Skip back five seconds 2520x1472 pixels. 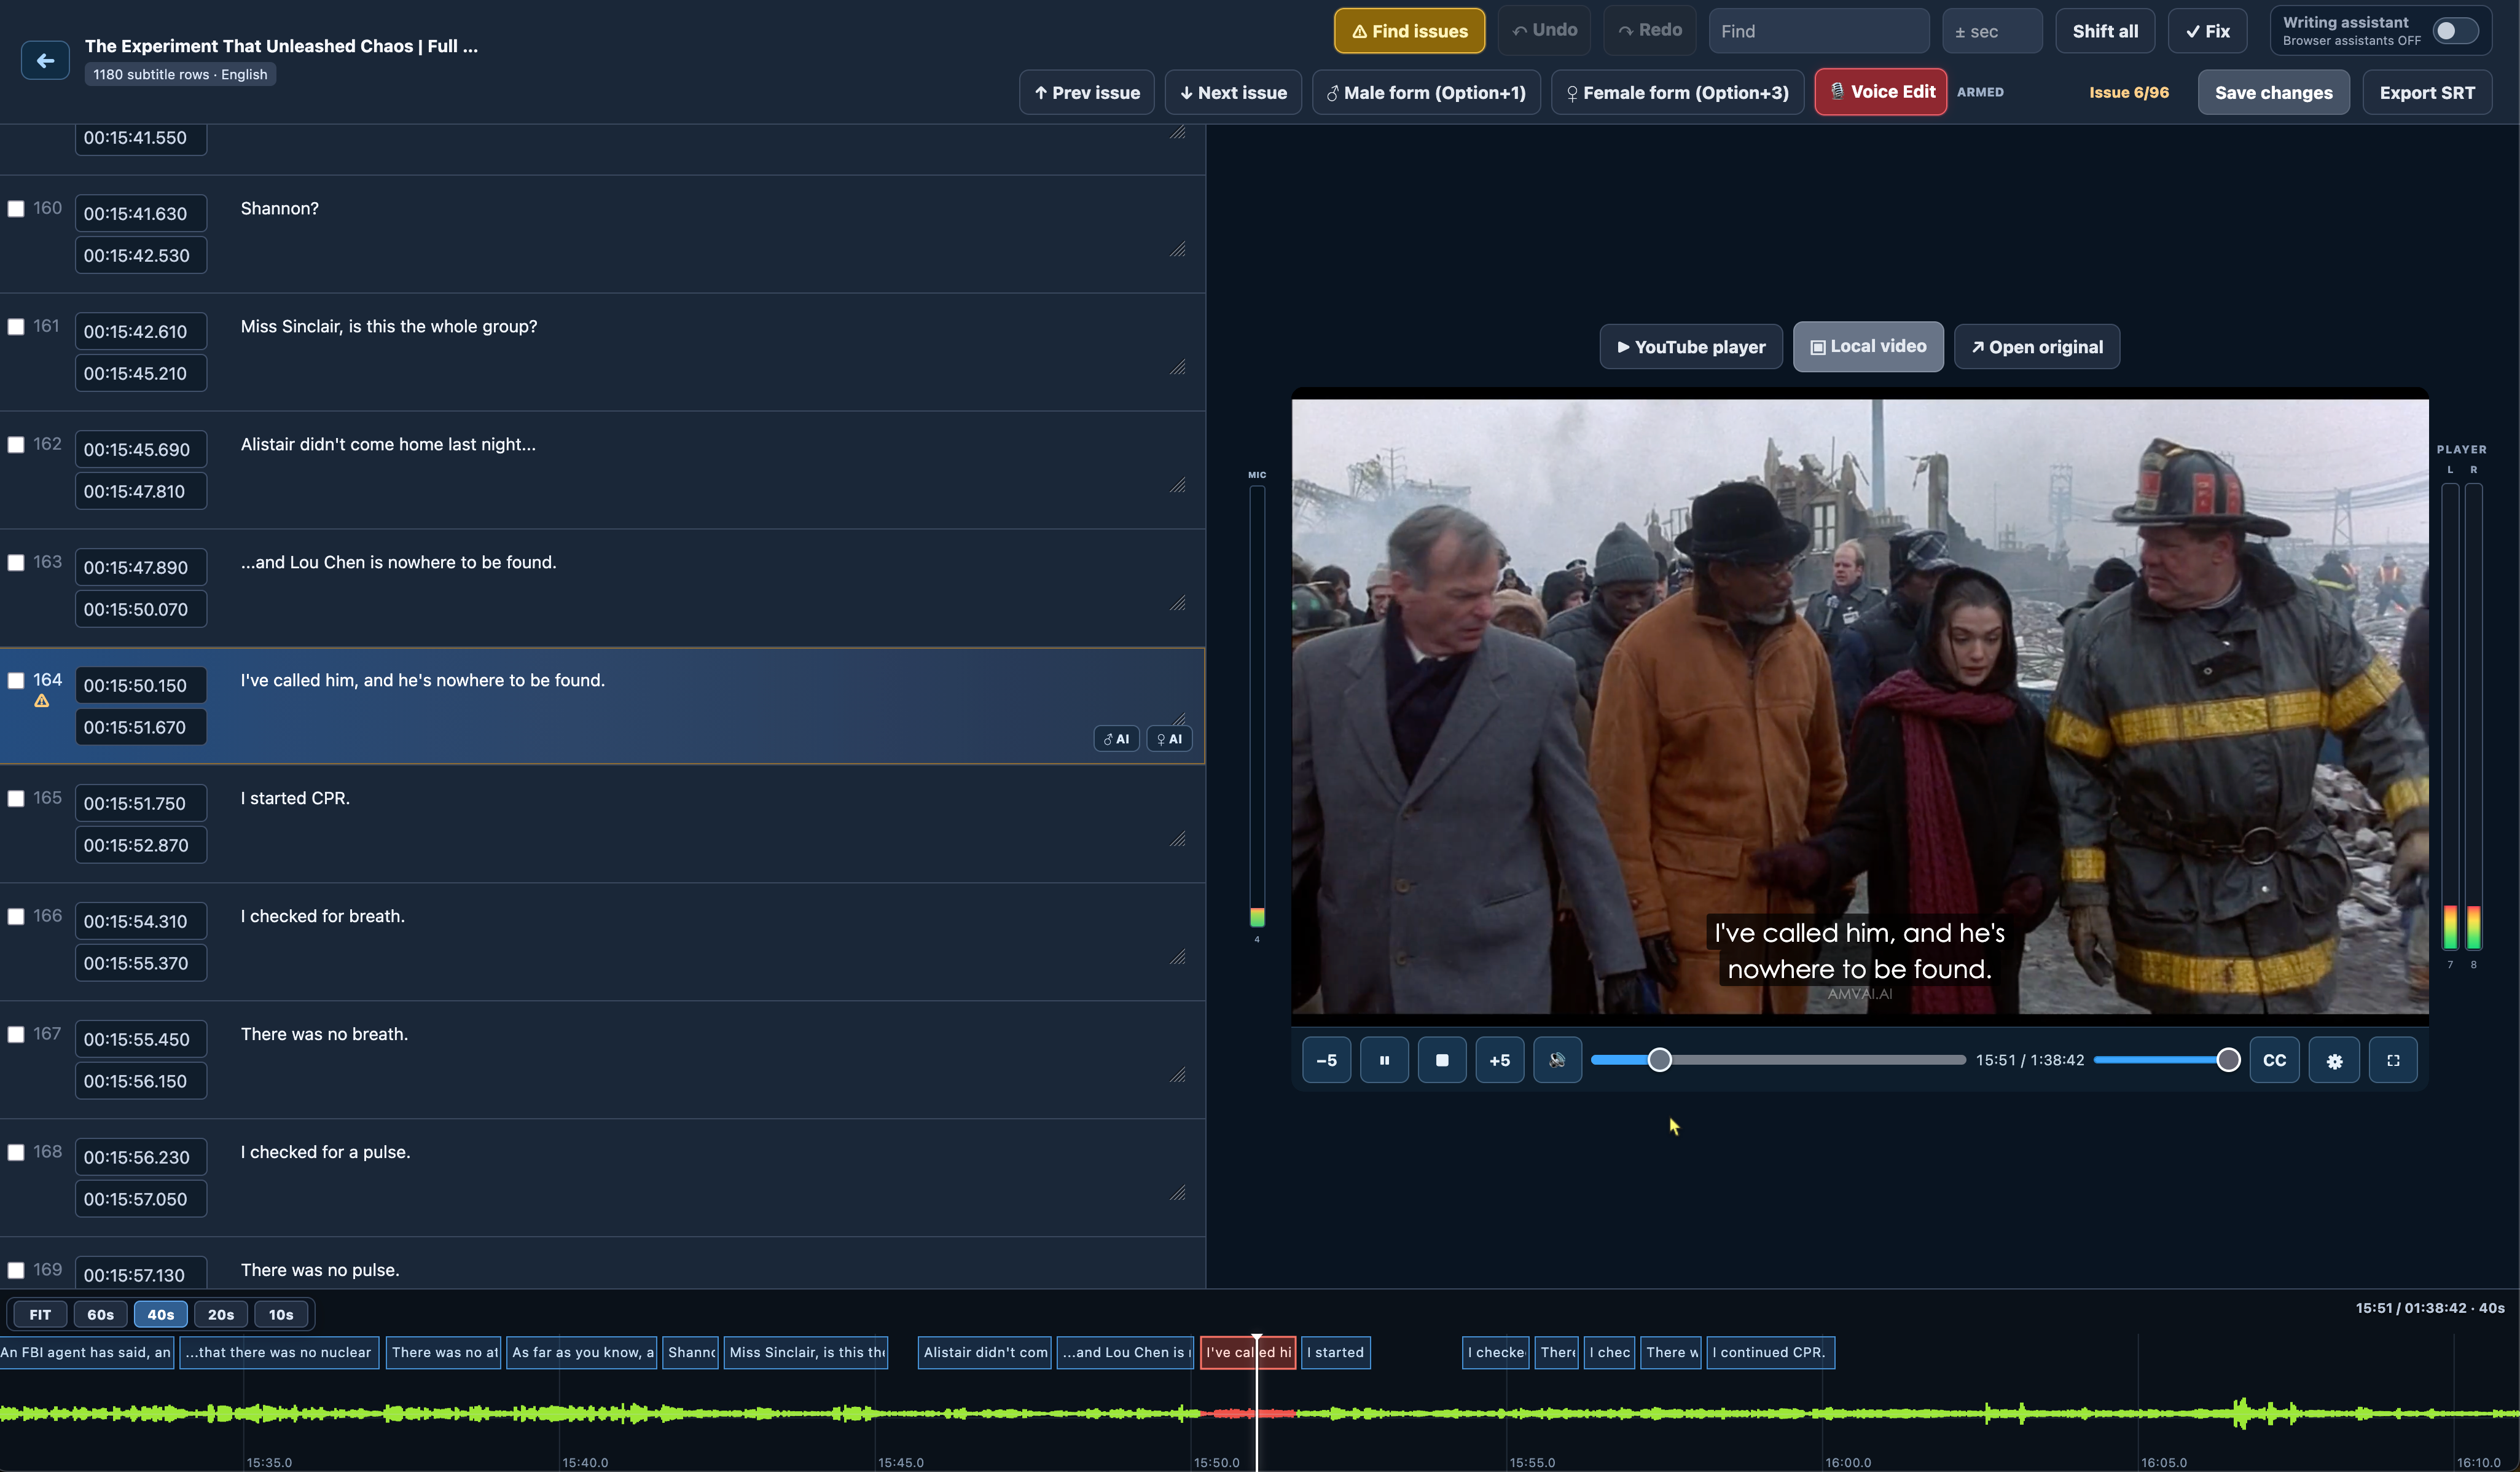[1326, 1060]
